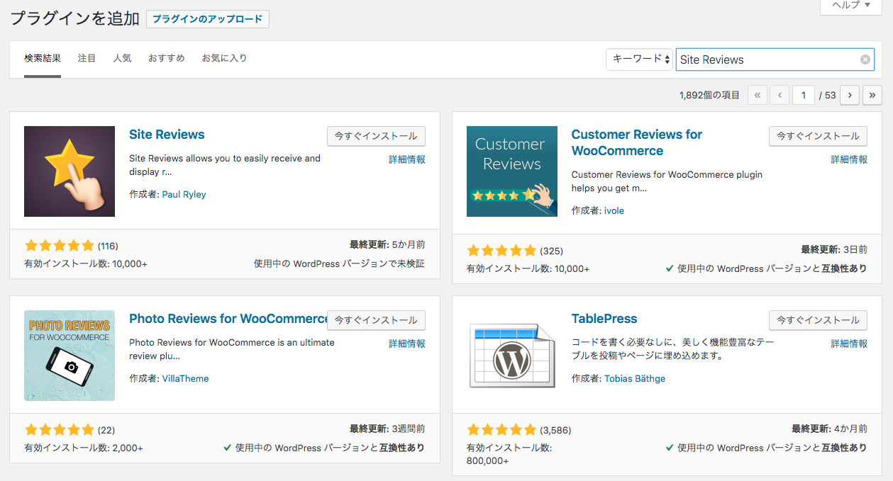The width and height of the screenshot is (893, 481).
Task: Switch to the おすすめ tab
Action: click(x=167, y=58)
